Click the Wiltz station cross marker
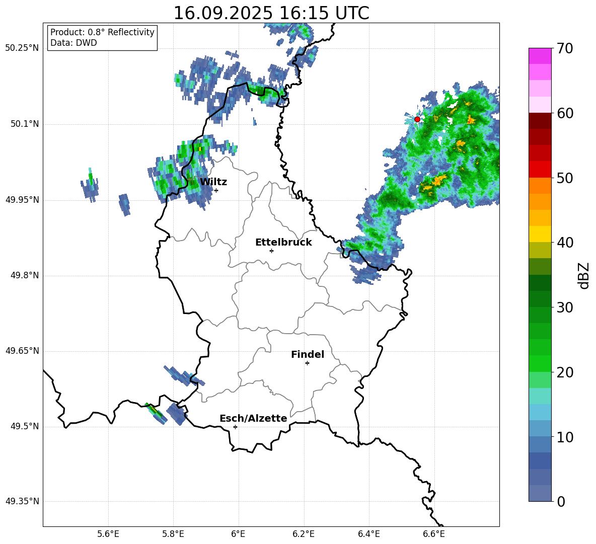This screenshot has width=596, height=544. 216,190
